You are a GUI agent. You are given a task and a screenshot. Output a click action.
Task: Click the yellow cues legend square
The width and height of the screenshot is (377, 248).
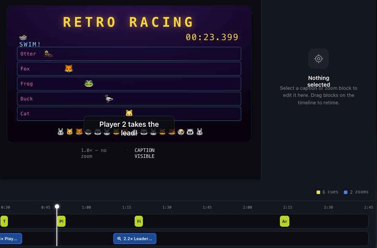pyautogui.click(x=318, y=192)
